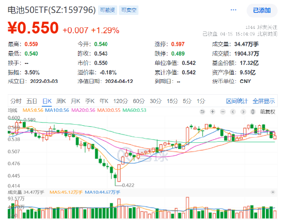
Task: Click the volume MA5:45.12万手 label
Action: [66, 192]
